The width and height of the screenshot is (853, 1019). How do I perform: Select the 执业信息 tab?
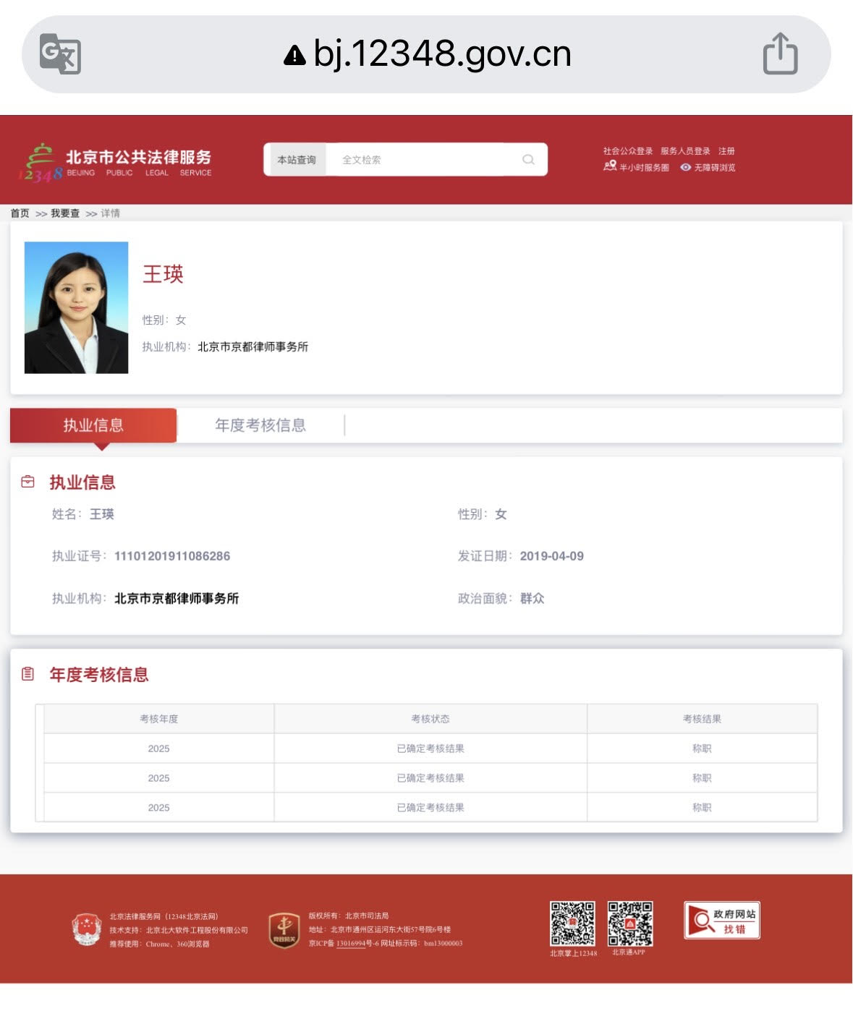(93, 425)
